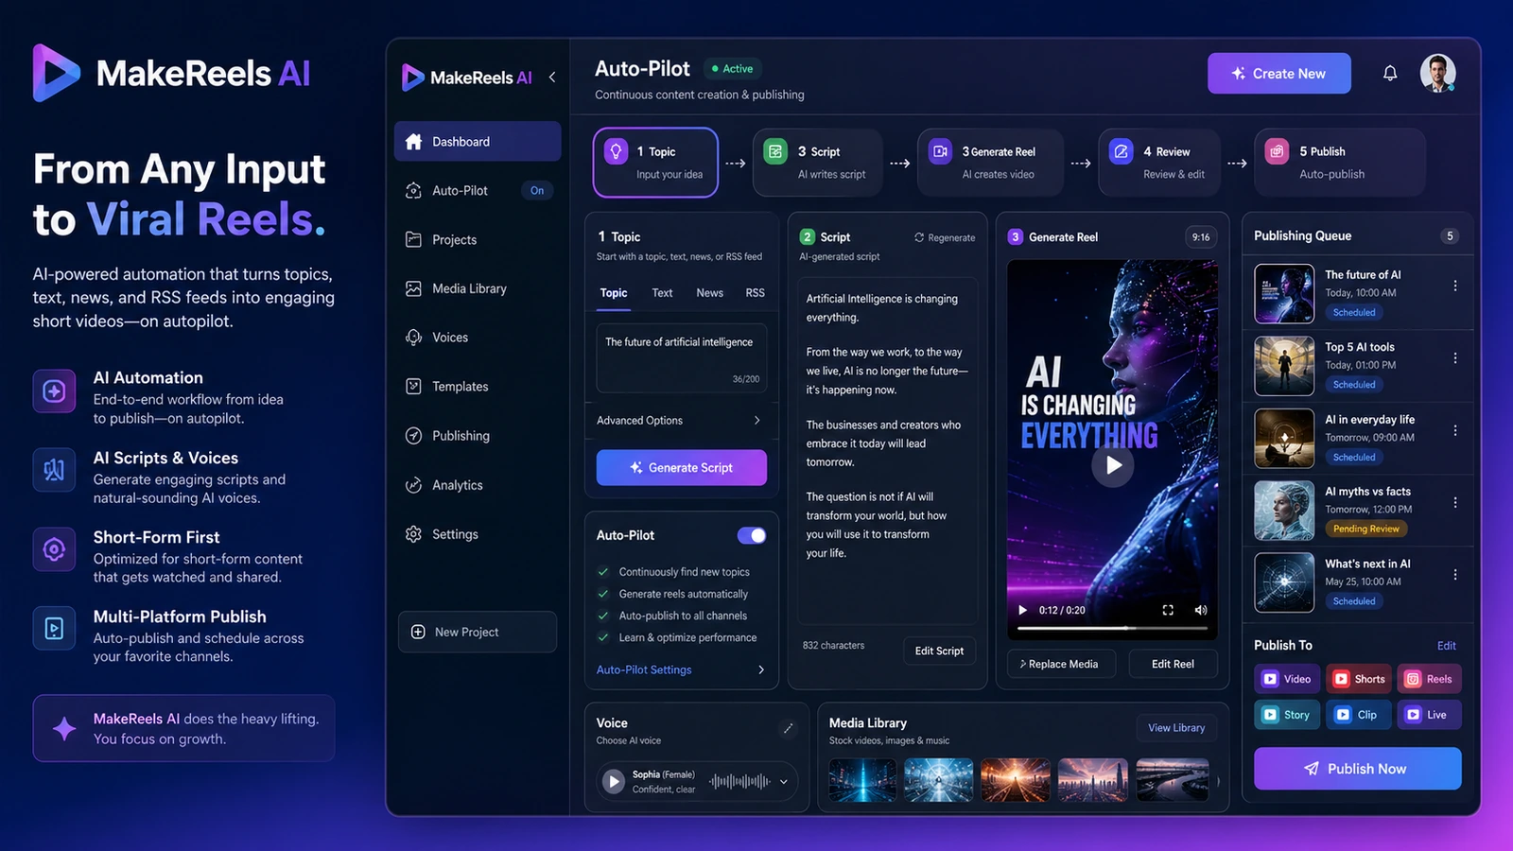The image size is (1513, 851).
Task: Click the Generate Reel step video icon
Action: point(940,151)
